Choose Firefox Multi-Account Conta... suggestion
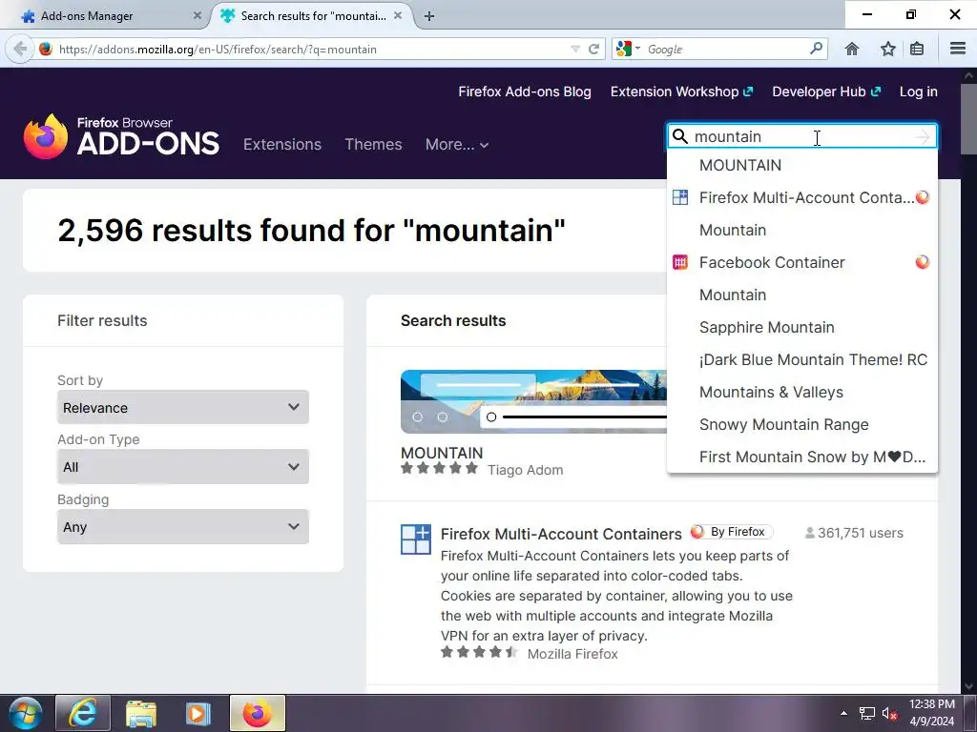The width and height of the screenshot is (977, 732). tap(801, 197)
